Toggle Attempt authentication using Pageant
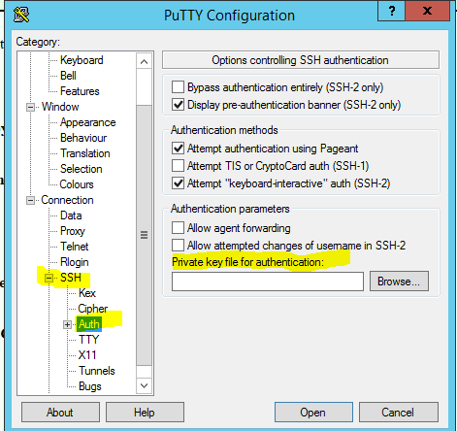The width and height of the screenshot is (457, 431). tap(178, 149)
